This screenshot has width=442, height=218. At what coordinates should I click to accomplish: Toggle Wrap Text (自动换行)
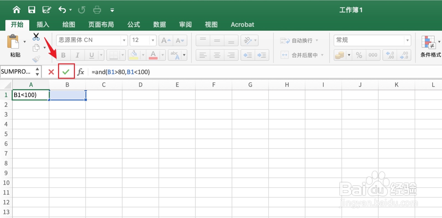coord(299,41)
